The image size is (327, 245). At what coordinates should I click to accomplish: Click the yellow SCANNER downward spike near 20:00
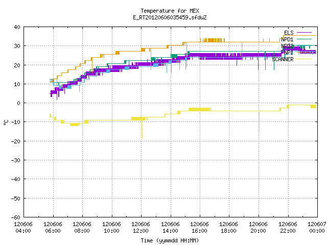[259, 121]
